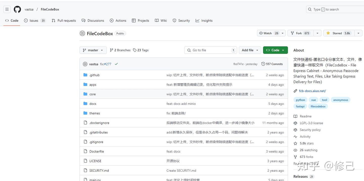Click the python topic tag
The image size is (364, 181).
(x=301, y=100)
